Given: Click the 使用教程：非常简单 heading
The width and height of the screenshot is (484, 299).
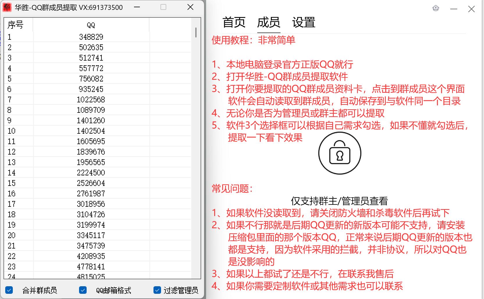Looking at the screenshot, I should coord(253,41).
